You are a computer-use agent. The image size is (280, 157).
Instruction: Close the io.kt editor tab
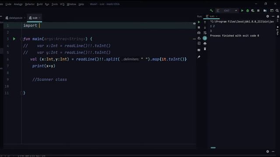coord(40,18)
